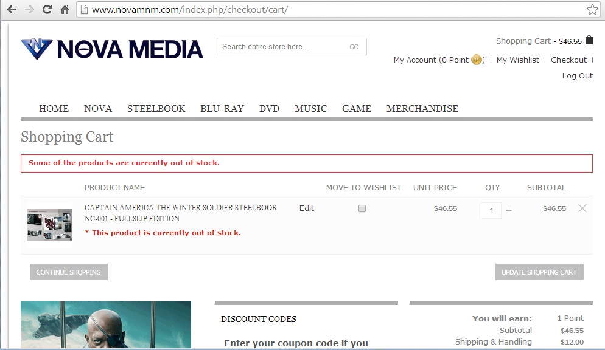Open the GAME menu category

(x=357, y=109)
